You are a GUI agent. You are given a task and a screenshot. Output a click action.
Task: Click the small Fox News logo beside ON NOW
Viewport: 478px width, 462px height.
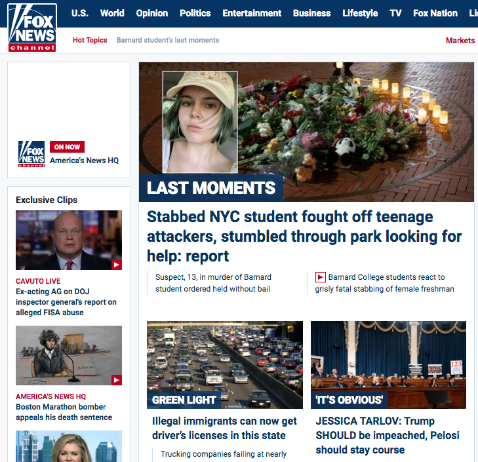click(31, 154)
